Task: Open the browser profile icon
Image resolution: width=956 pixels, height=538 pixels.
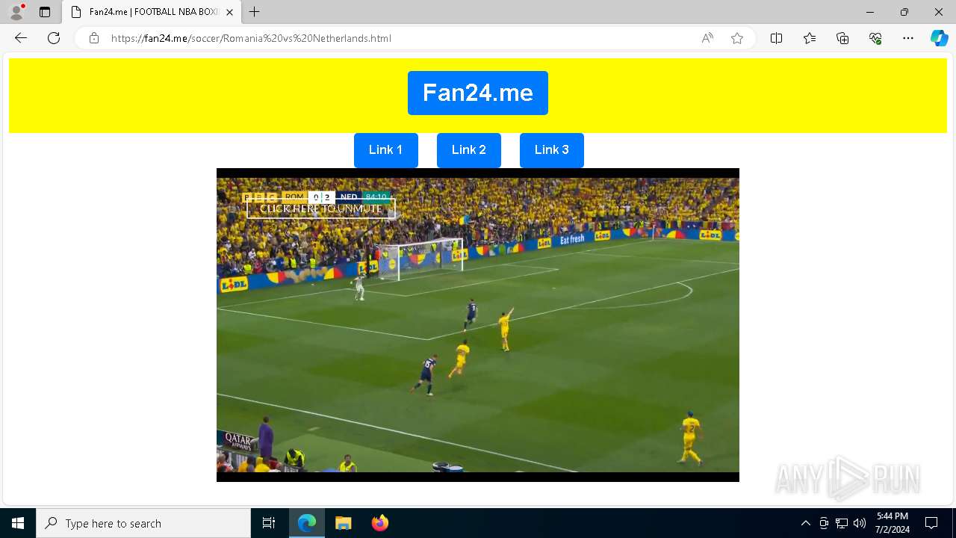Action: tap(16, 12)
